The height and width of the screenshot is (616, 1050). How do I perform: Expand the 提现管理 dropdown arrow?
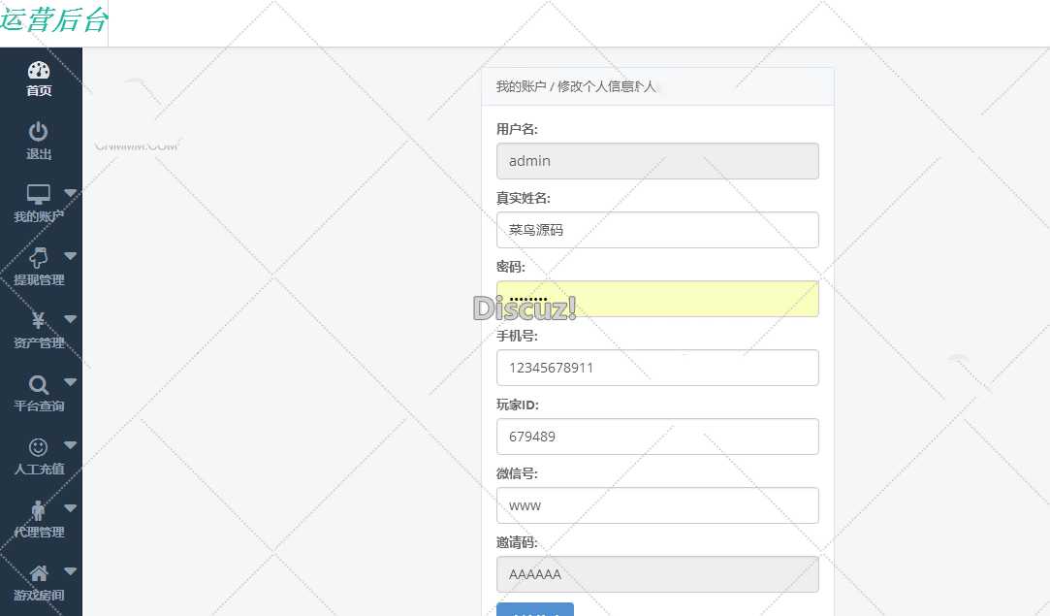[71, 256]
